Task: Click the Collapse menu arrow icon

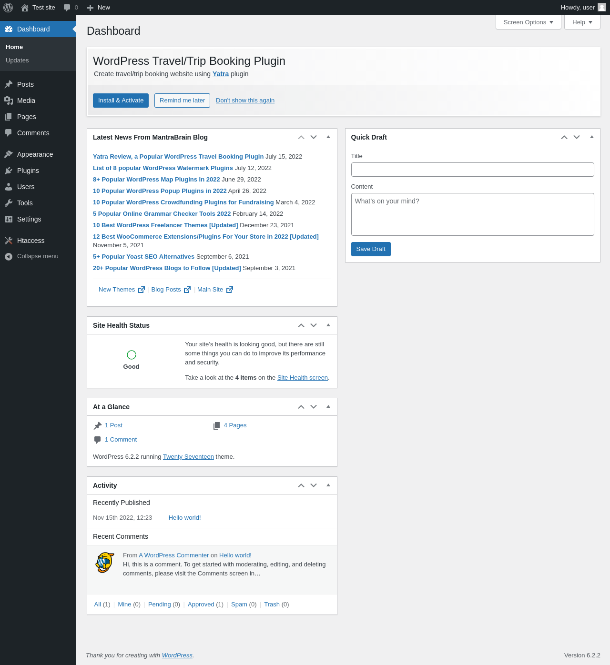Action: pyautogui.click(x=9, y=257)
